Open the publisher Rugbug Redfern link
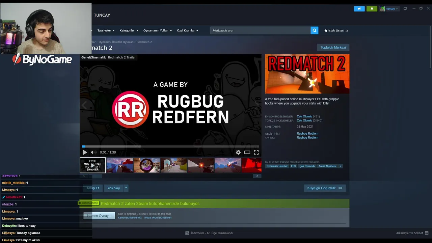The width and height of the screenshot is (432, 243). [x=307, y=138]
